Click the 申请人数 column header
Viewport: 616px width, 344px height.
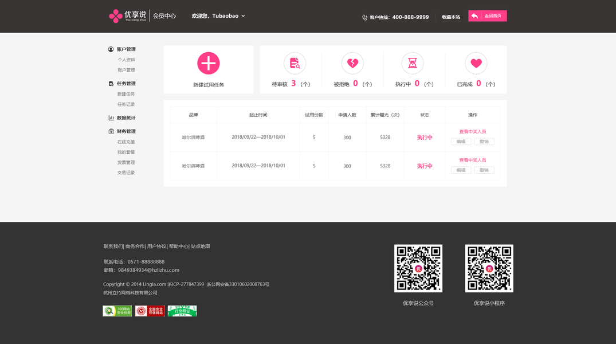[347, 115]
